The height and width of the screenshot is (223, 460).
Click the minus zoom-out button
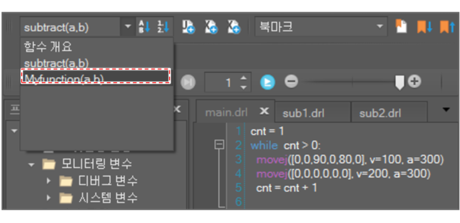[x=291, y=82]
